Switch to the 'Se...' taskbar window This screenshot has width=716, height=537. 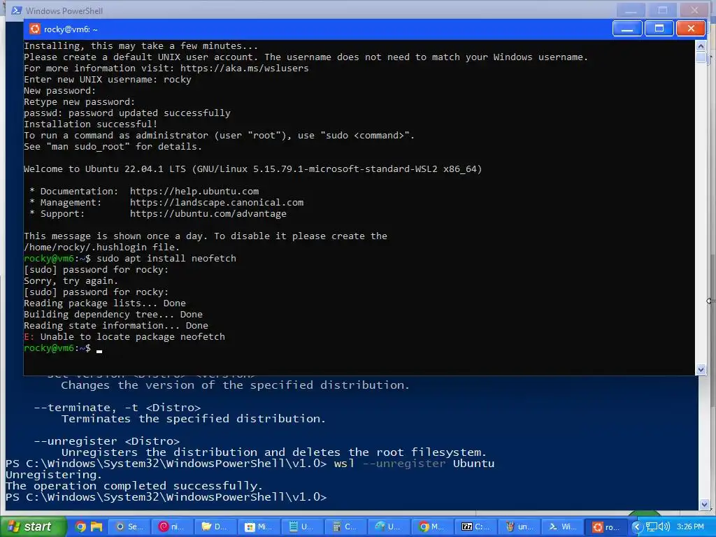point(129,527)
